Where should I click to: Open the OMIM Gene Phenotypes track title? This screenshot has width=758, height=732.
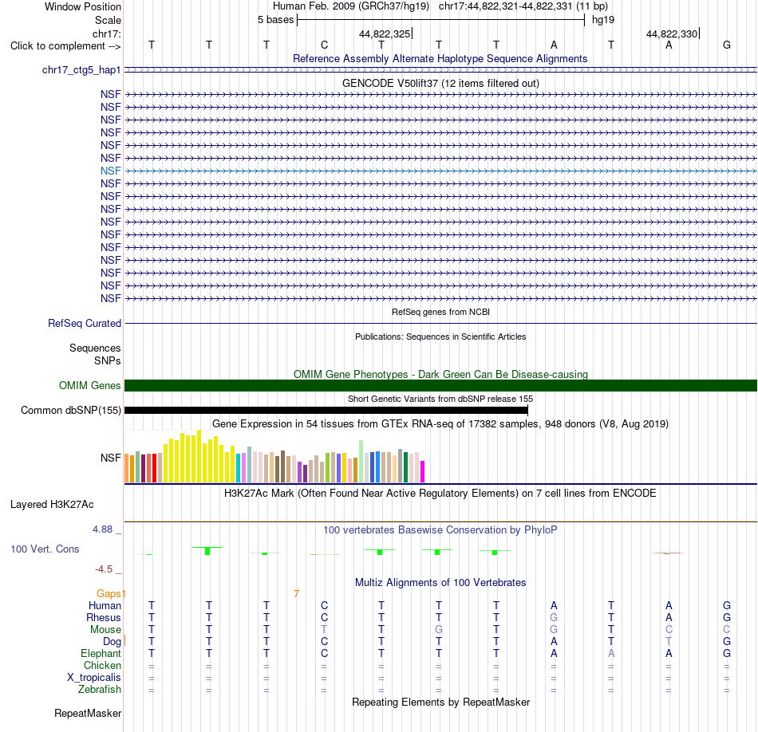click(x=440, y=375)
